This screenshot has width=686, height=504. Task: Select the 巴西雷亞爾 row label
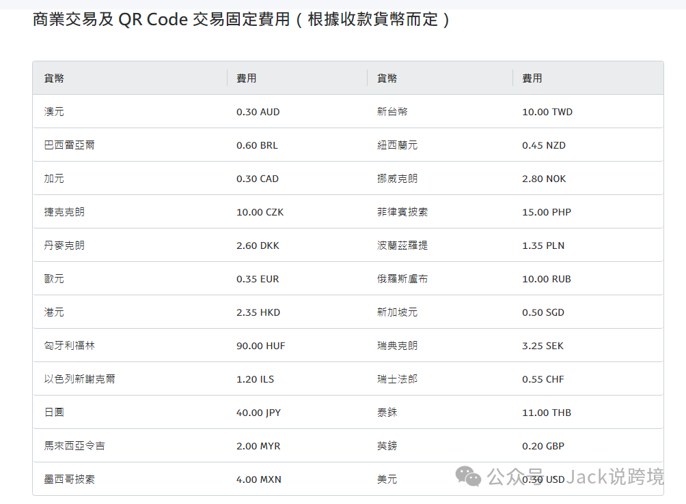pos(69,145)
